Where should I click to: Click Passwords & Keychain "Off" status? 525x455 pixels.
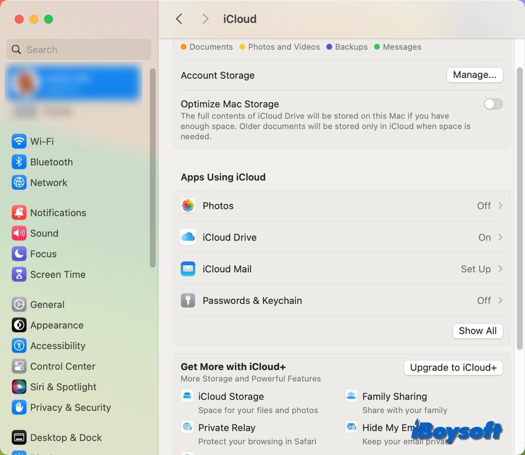coord(484,300)
